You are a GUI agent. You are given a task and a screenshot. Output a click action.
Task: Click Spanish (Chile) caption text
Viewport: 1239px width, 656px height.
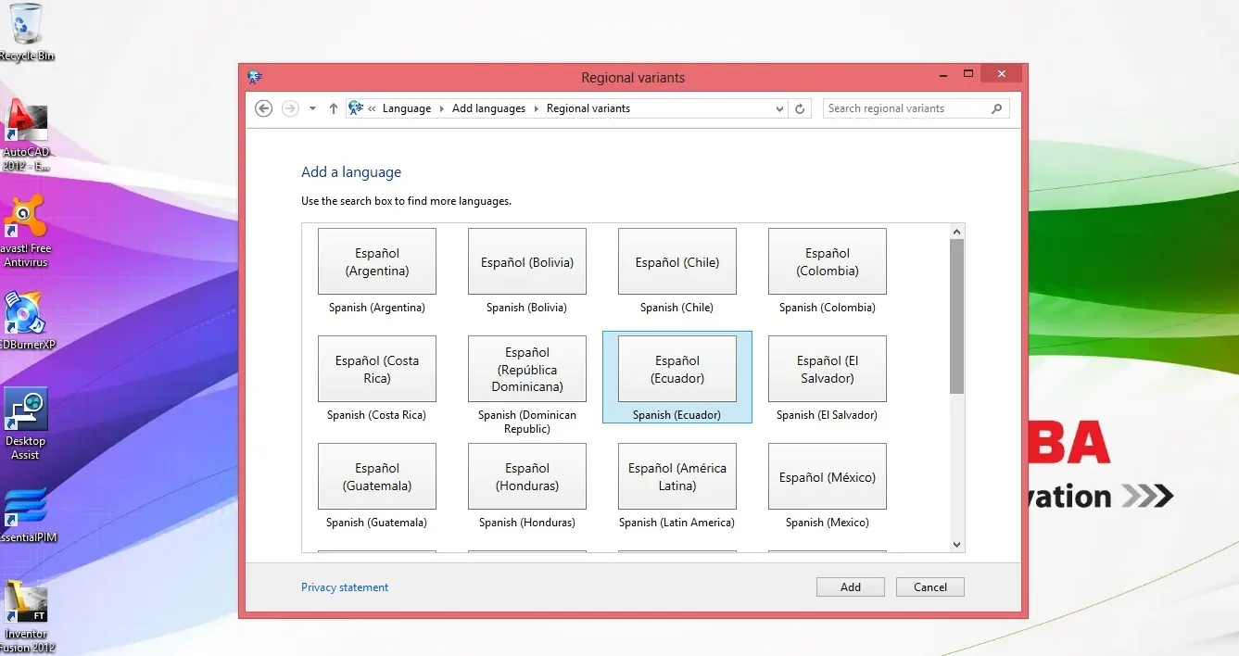pos(677,308)
